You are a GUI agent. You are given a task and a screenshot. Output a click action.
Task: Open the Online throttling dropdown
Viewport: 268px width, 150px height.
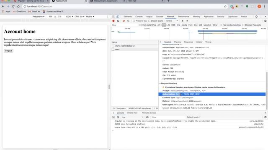172,21
